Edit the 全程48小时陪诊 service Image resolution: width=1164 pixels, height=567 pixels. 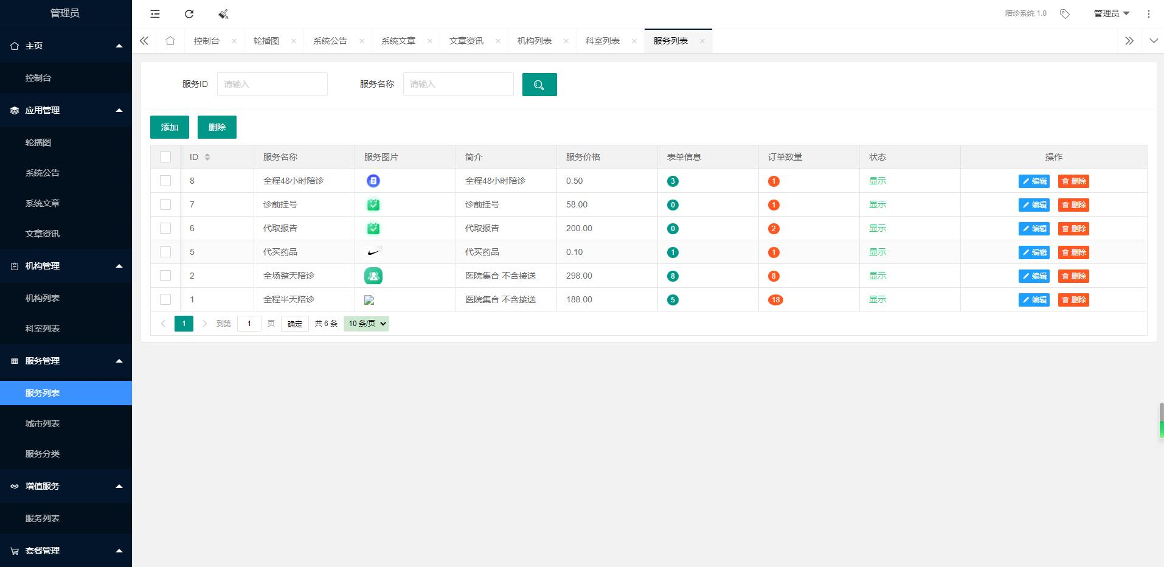tap(1034, 181)
